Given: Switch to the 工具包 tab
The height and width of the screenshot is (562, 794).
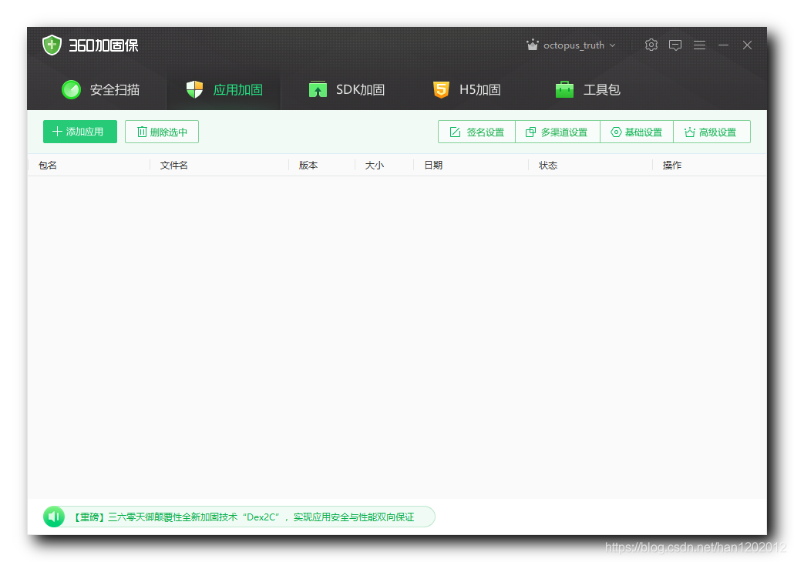Looking at the screenshot, I should [x=587, y=89].
